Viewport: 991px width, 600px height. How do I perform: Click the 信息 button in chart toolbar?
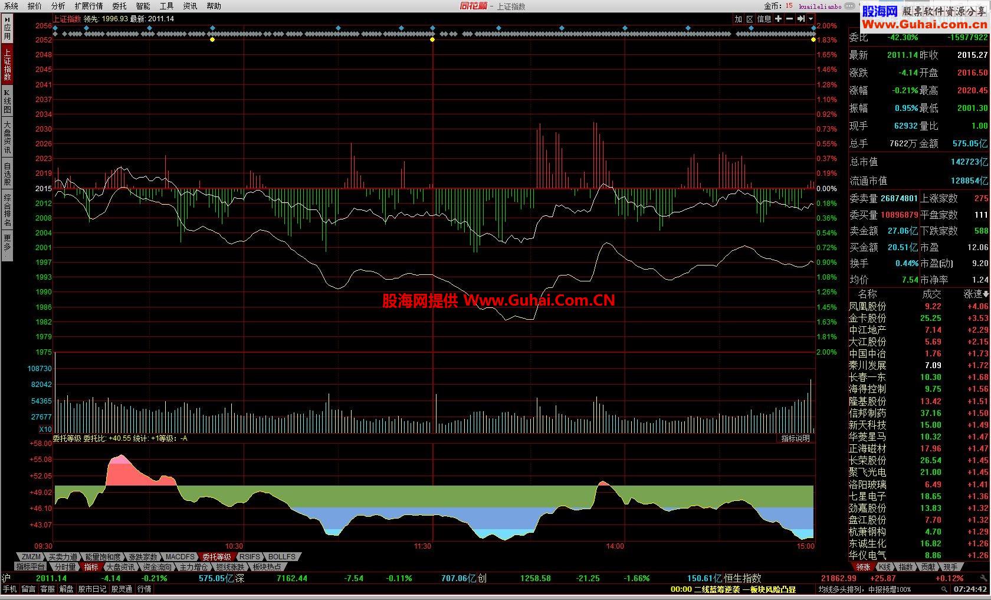click(764, 19)
